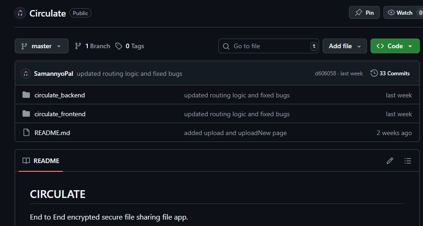The image size is (423, 226).
Task: Click the Circulate repository avatar icon
Action: coord(20,13)
